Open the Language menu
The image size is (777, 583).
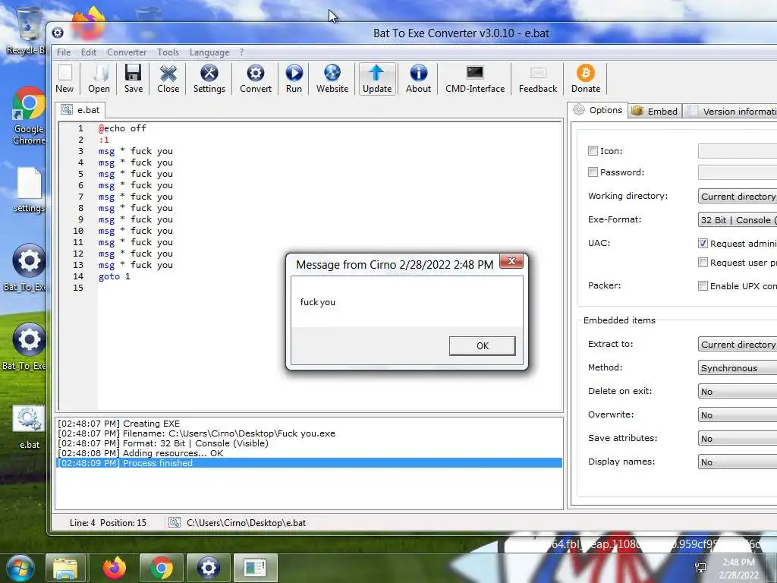pyautogui.click(x=209, y=52)
